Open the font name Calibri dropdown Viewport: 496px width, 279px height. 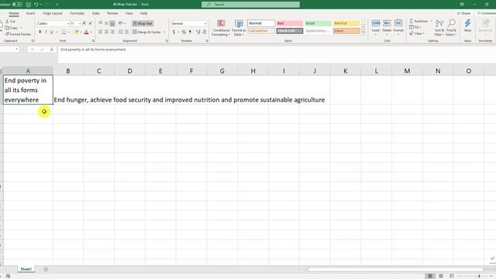[x=67, y=24]
